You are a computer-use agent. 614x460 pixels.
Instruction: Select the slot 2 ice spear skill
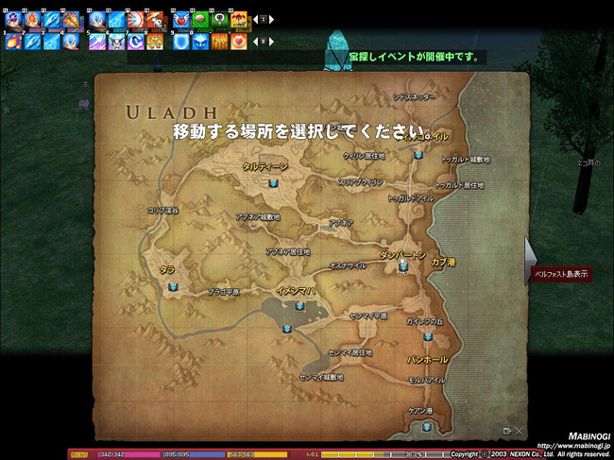(32, 42)
